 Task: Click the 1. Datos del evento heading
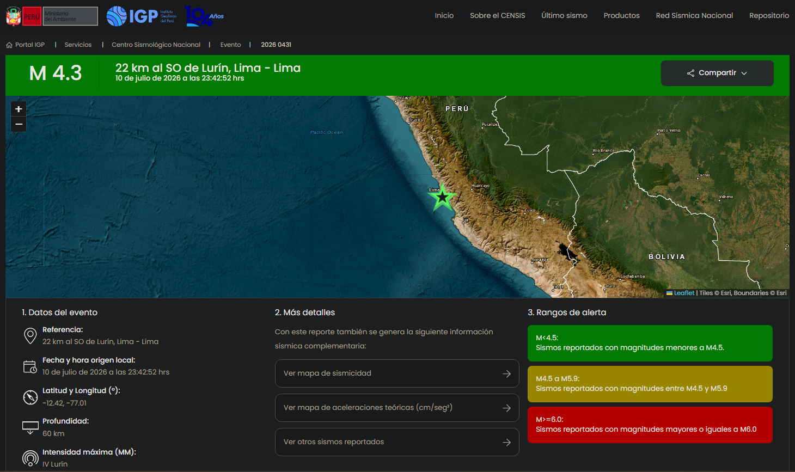click(x=59, y=312)
